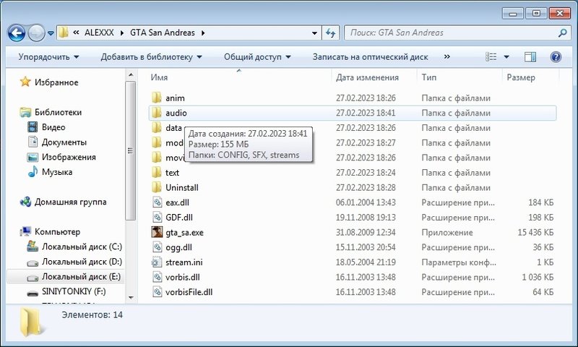
Task: Select the text folder icon
Action: point(157,172)
